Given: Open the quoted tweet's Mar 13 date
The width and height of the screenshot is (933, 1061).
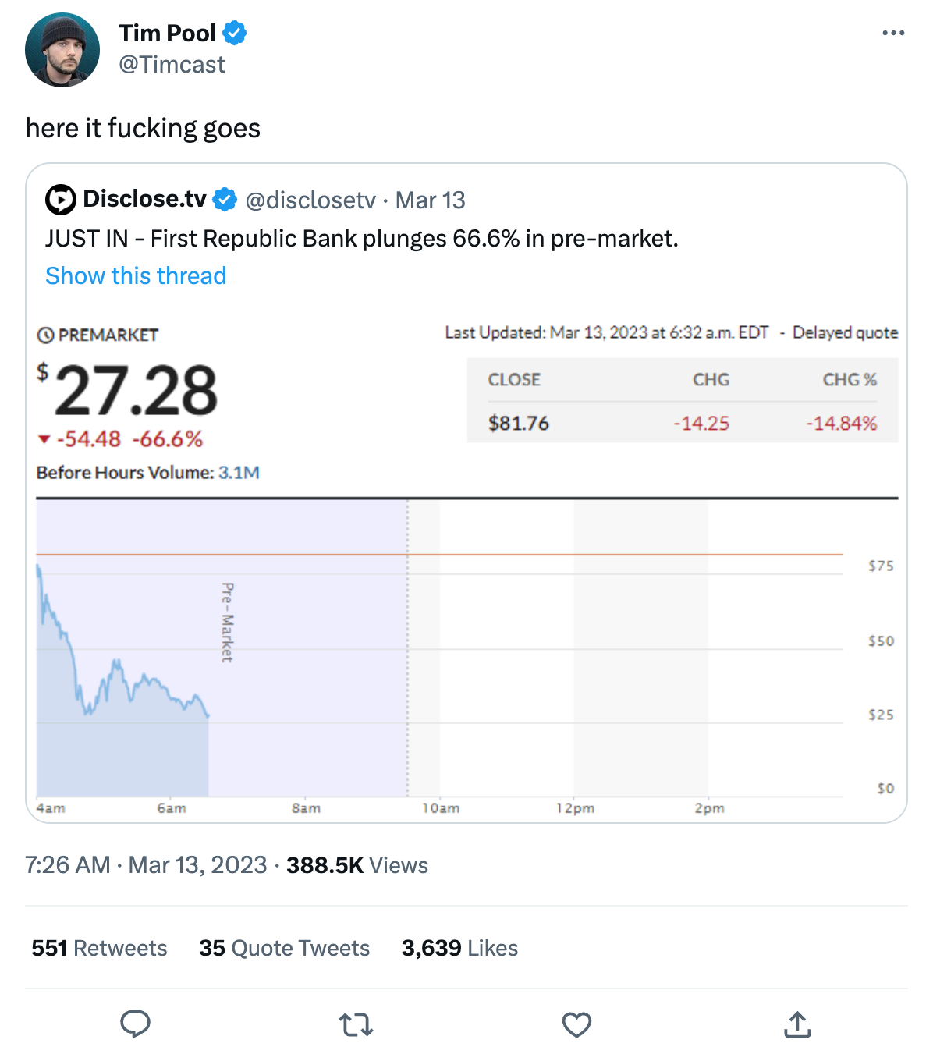Looking at the screenshot, I should (431, 200).
